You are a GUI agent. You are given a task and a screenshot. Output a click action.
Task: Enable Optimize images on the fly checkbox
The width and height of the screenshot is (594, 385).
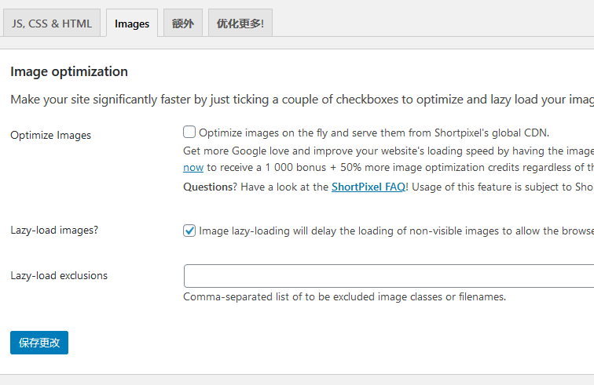[x=189, y=132]
